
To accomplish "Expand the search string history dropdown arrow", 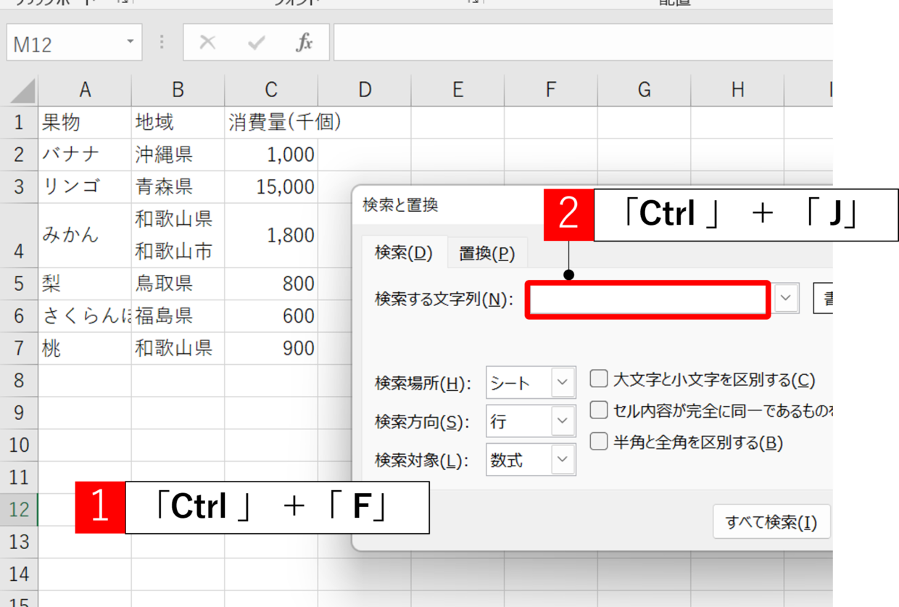I will (786, 299).
